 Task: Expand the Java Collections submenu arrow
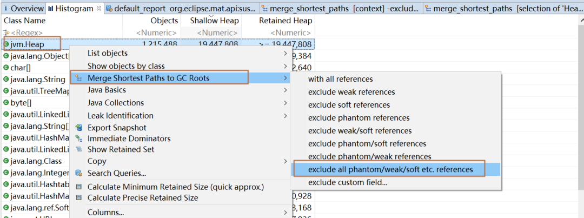(x=285, y=103)
